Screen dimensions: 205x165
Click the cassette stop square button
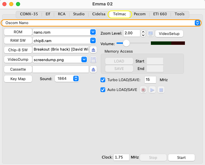click(161, 90)
